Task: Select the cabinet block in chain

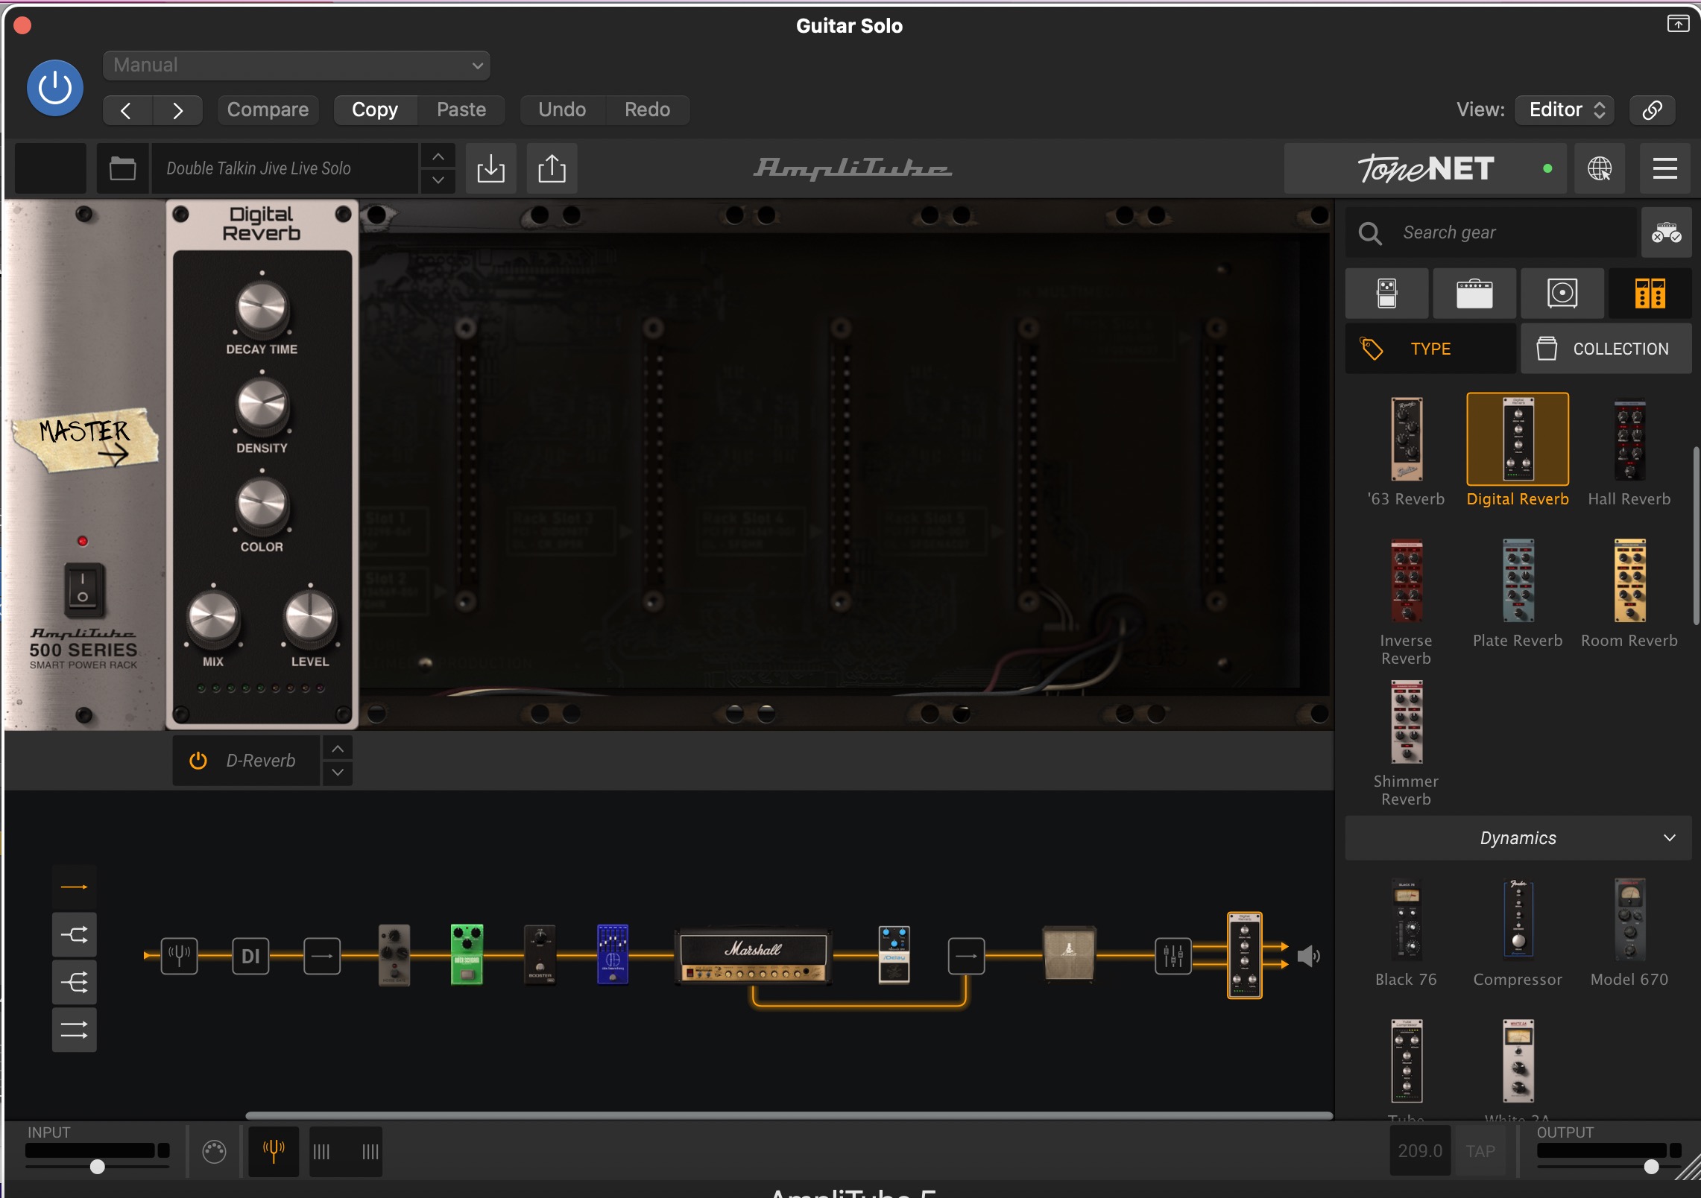Action: [1069, 954]
